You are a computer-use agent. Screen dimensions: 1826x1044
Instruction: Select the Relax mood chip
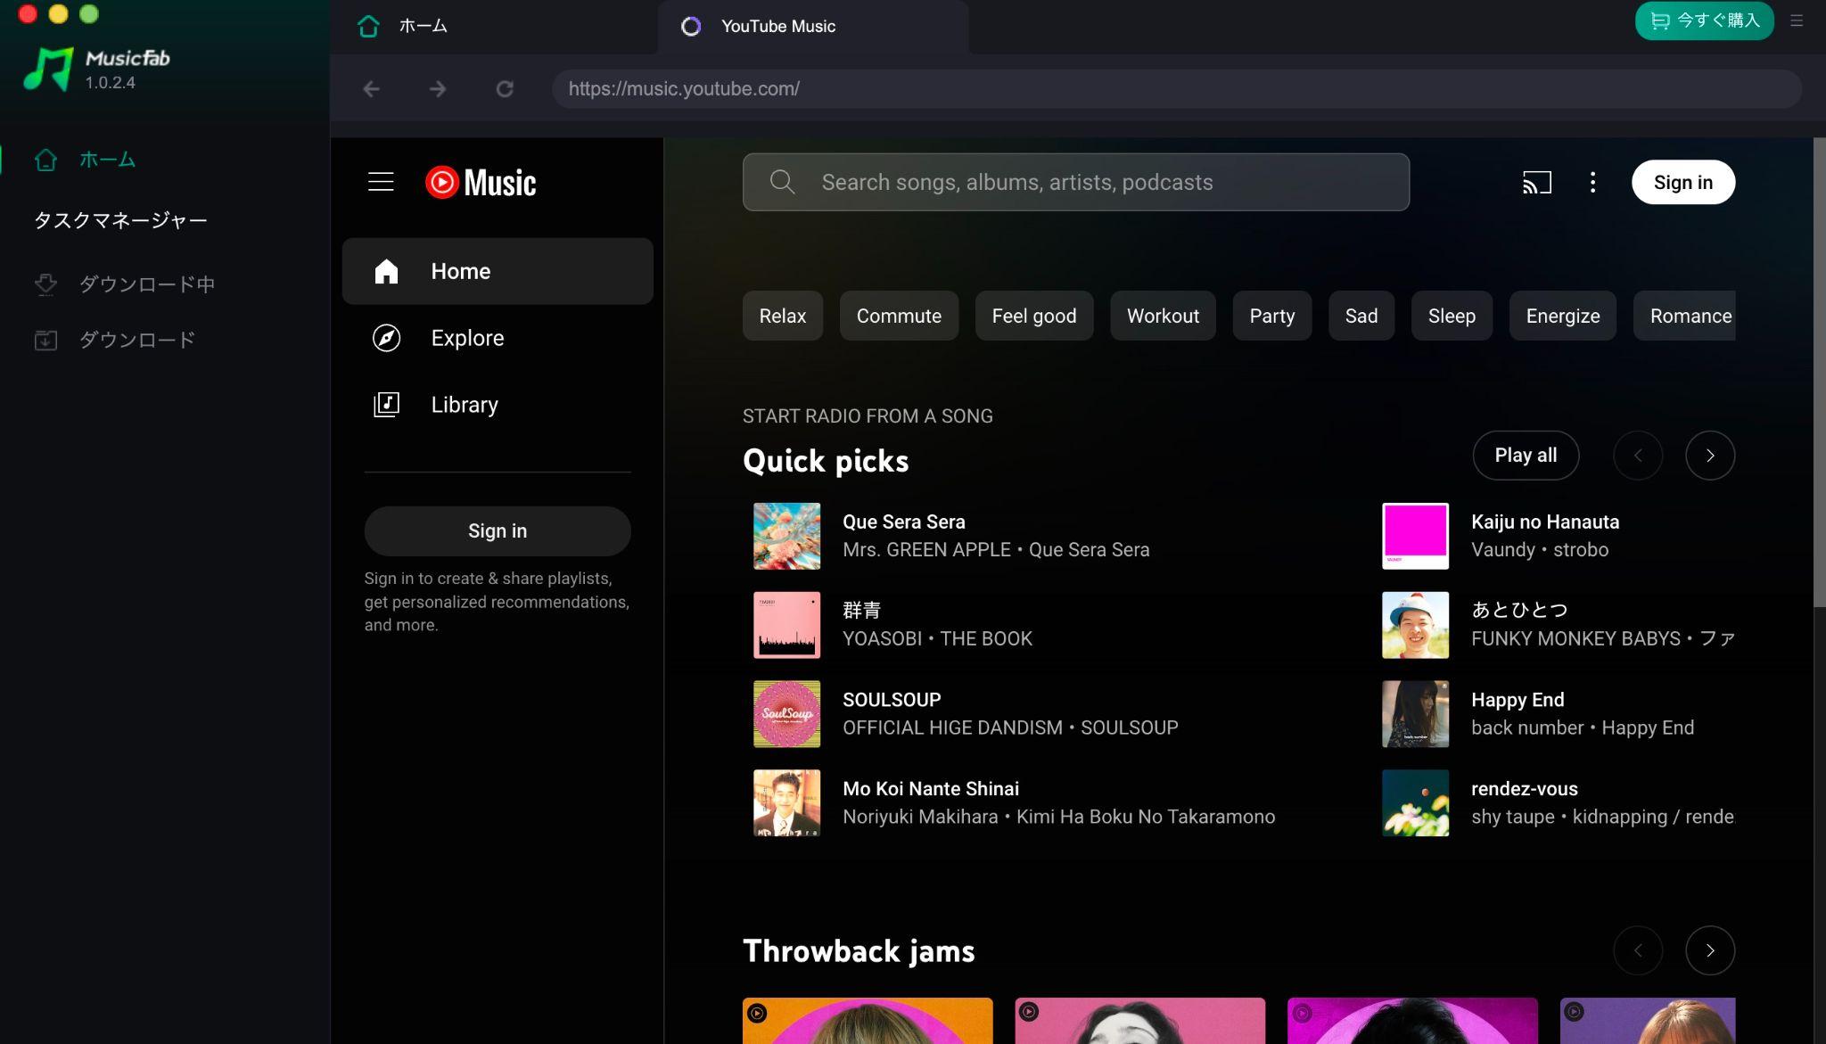(782, 316)
